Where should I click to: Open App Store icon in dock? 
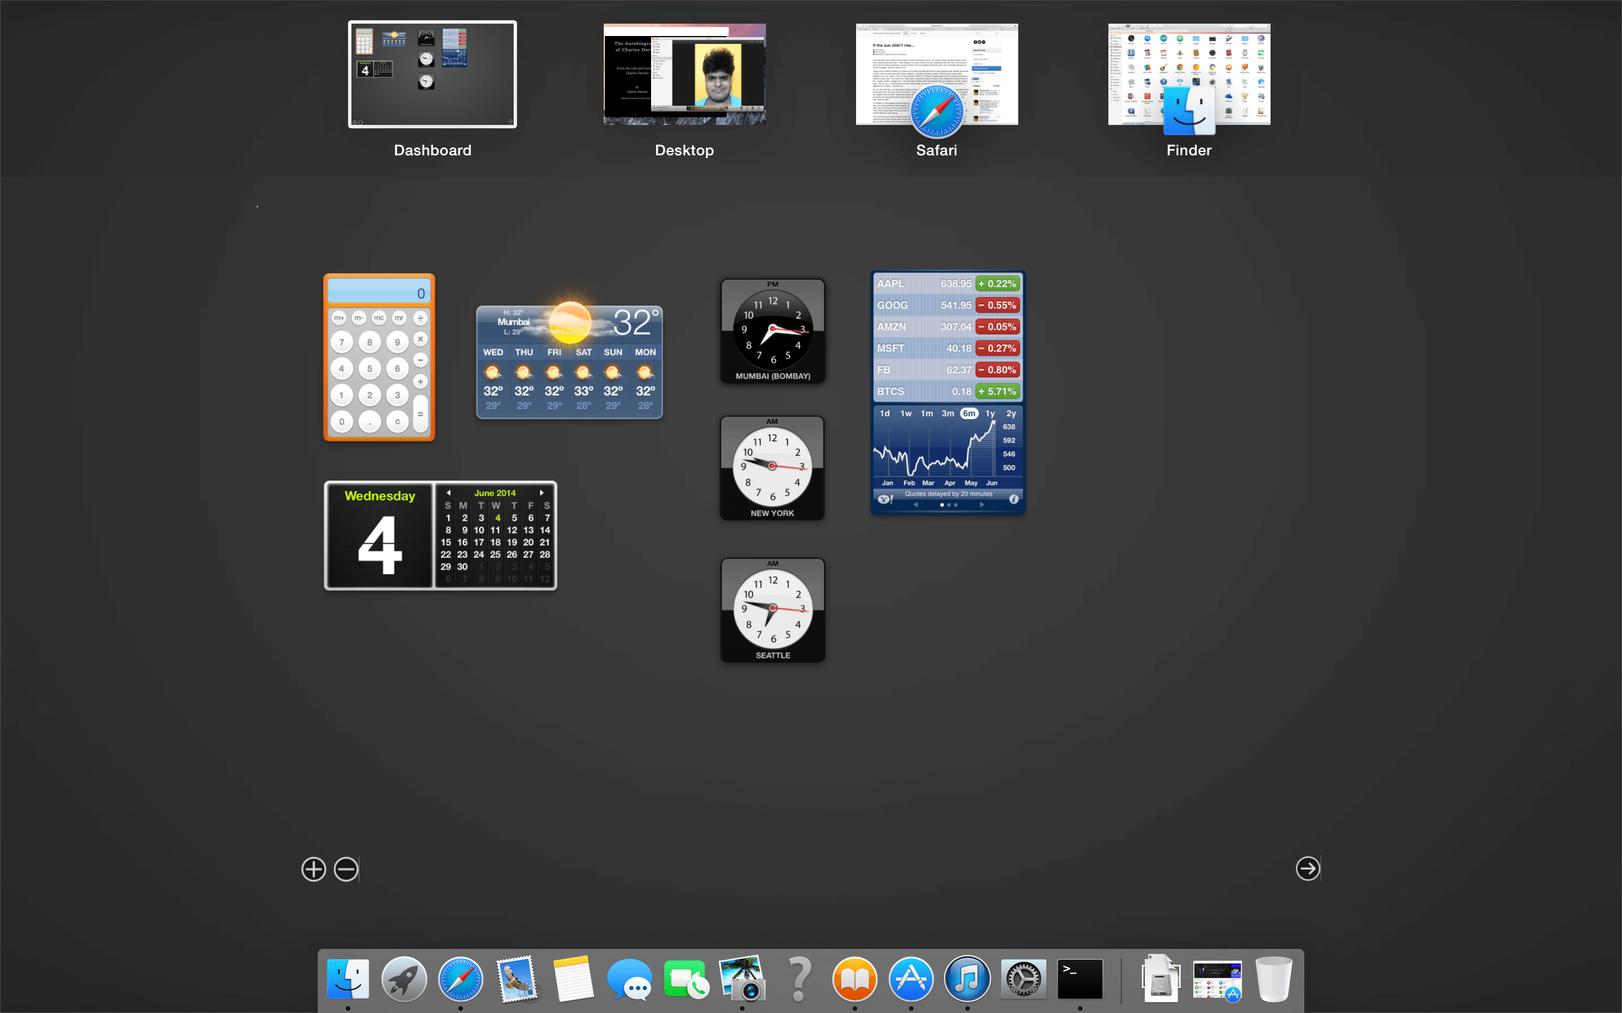911,979
